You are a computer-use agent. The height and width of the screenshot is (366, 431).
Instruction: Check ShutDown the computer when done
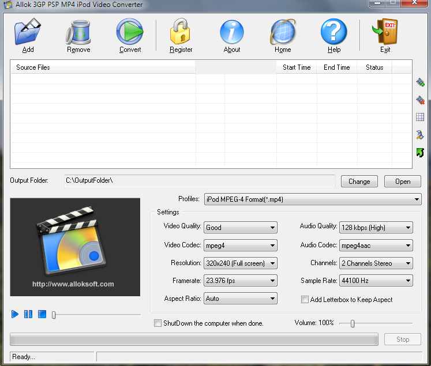tap(158, 323)
